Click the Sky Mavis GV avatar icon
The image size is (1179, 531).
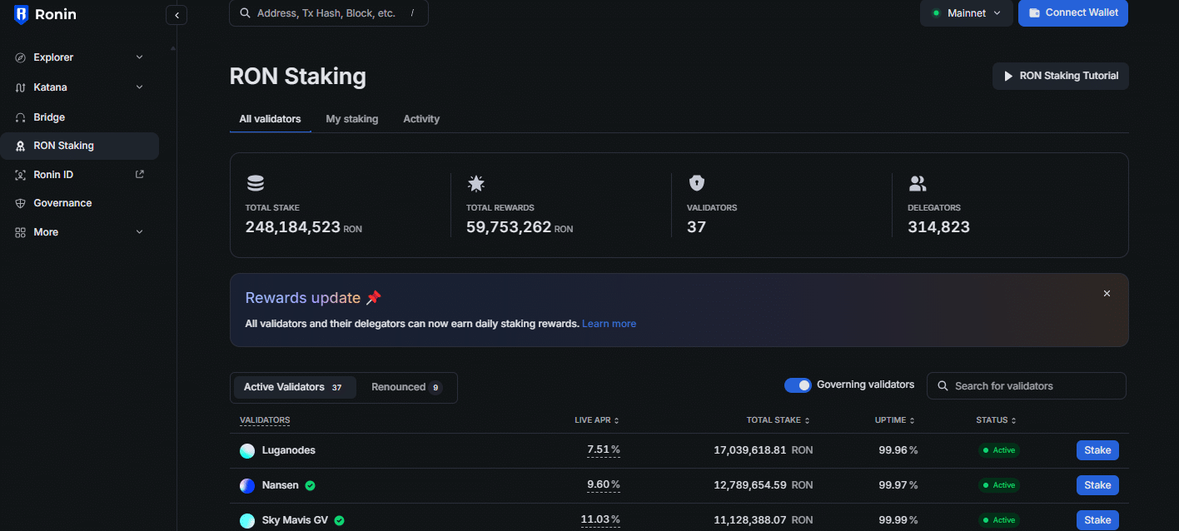[247, 521]
